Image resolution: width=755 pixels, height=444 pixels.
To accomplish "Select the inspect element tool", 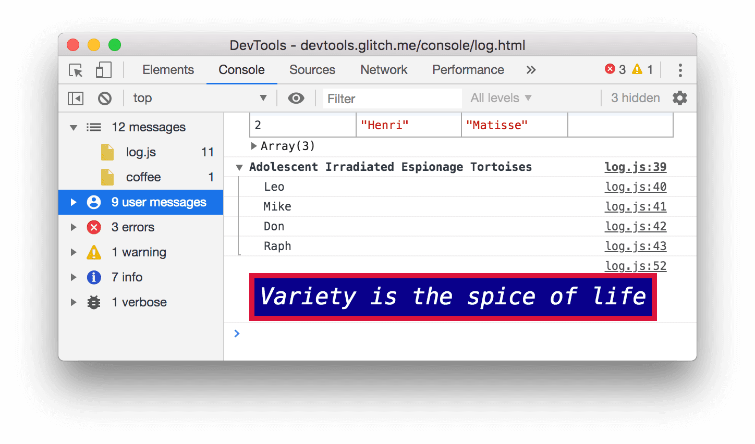I will click(x=76, y=70).
